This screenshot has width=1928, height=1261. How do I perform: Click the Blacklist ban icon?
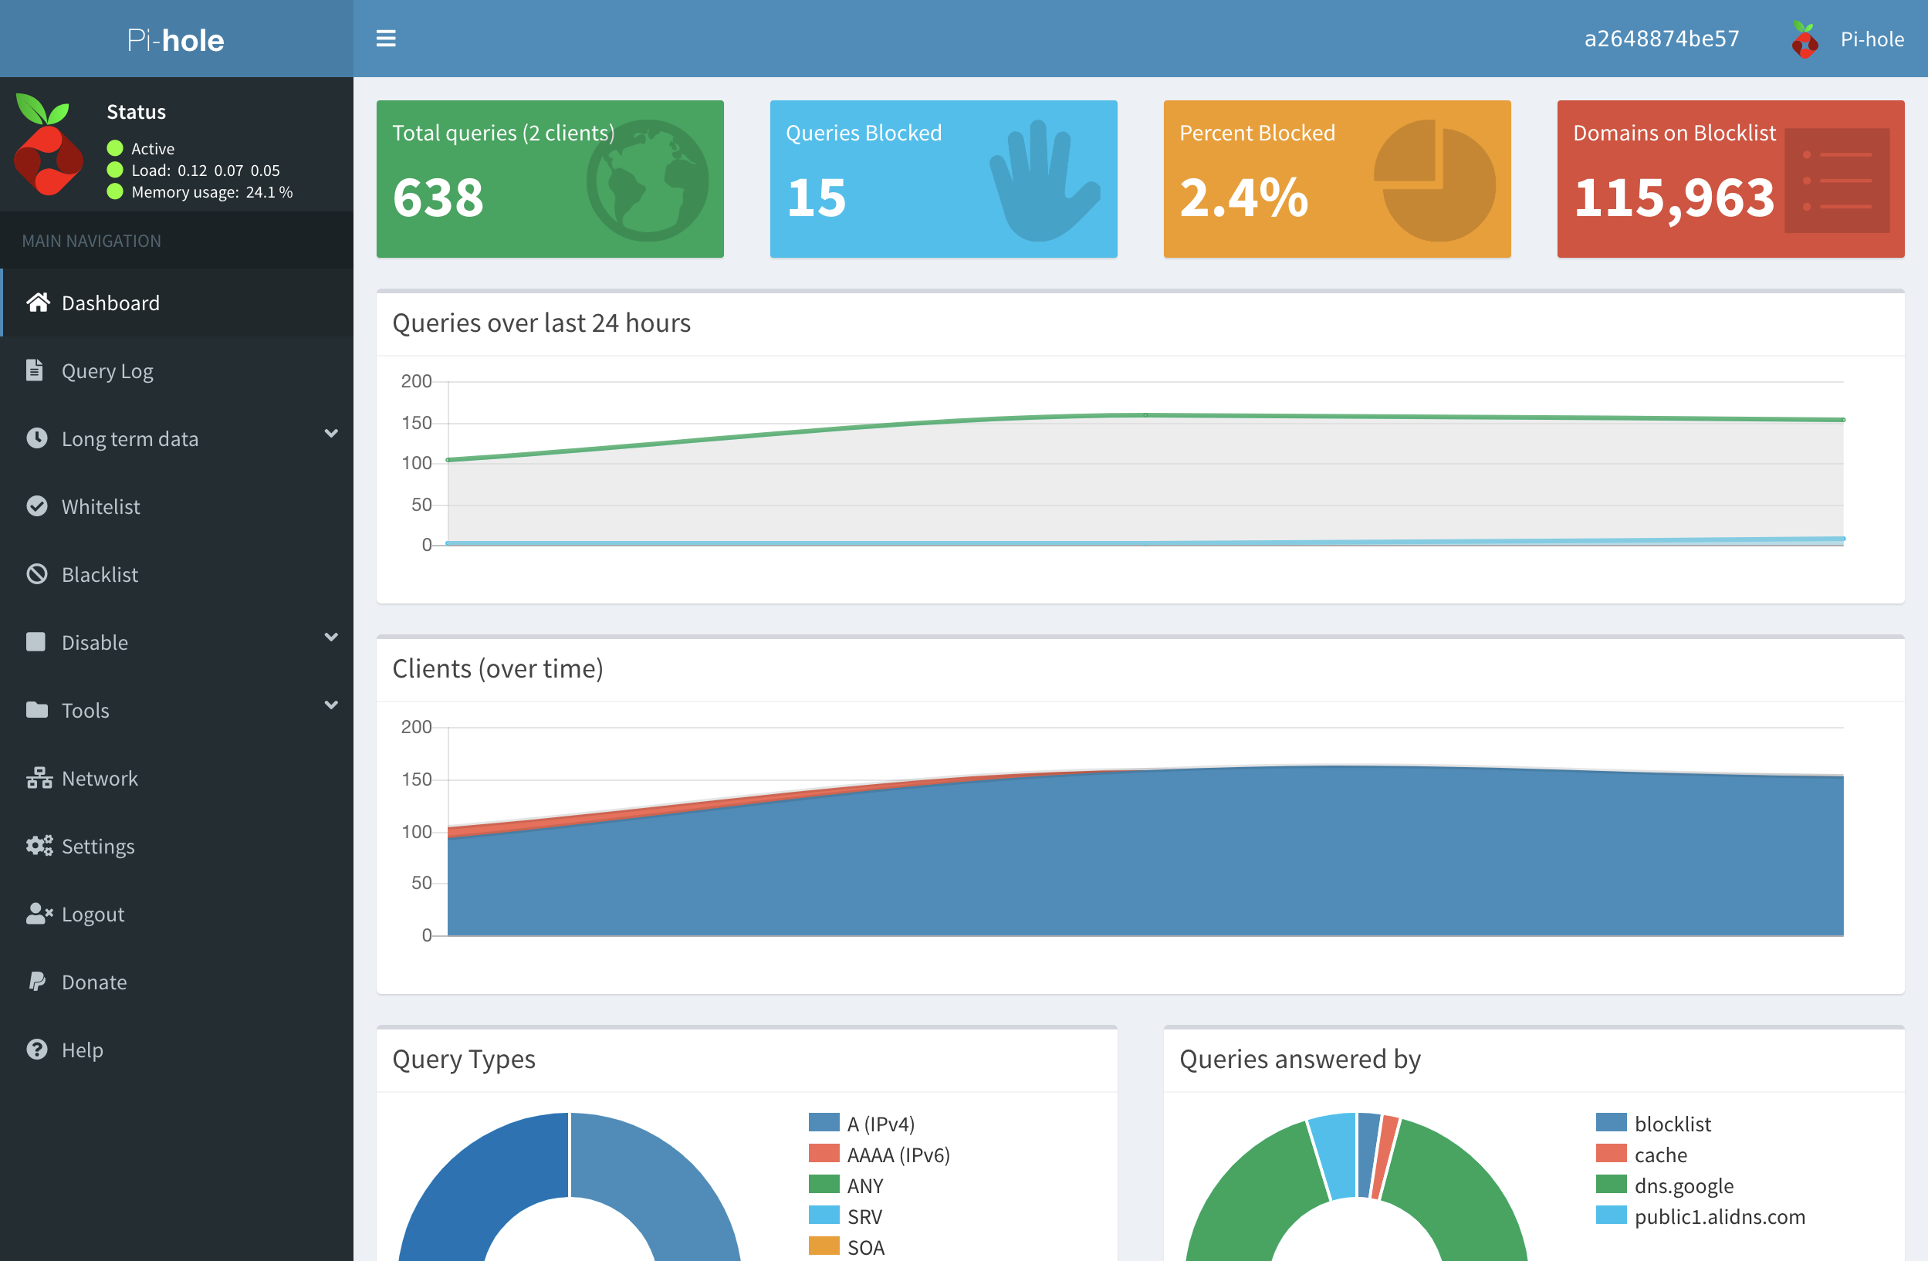36,574
